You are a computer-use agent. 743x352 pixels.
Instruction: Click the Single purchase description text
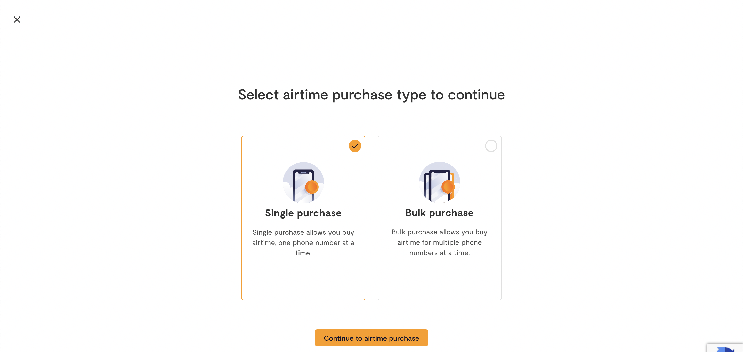[x=303, y=242]
